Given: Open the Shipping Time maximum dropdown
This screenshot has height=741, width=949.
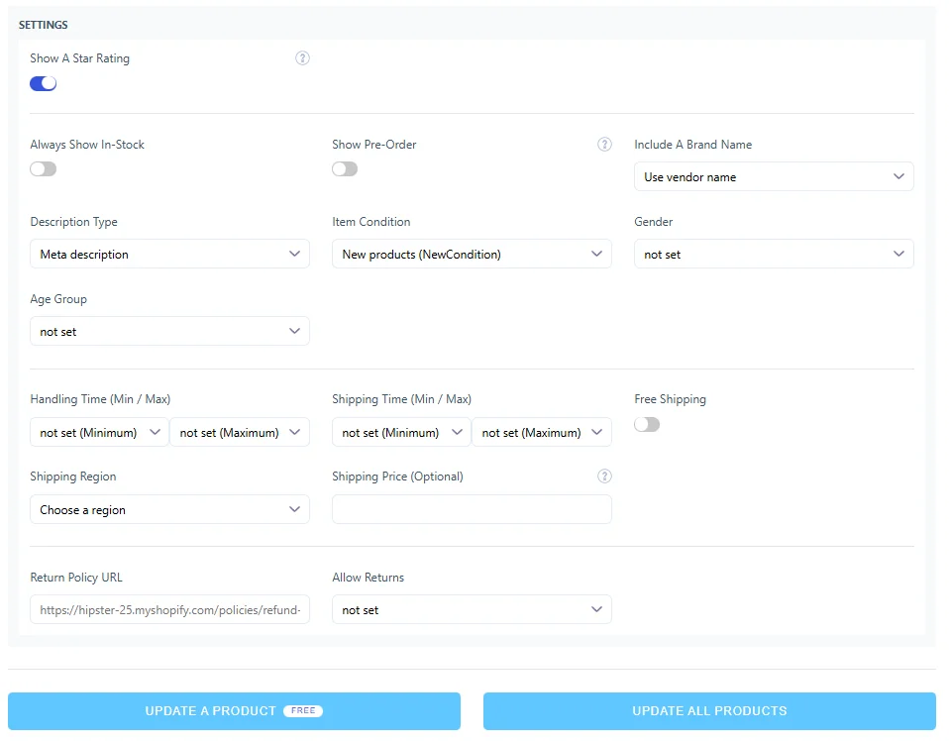Looking at the screenshot, I should tap(541, 432).
